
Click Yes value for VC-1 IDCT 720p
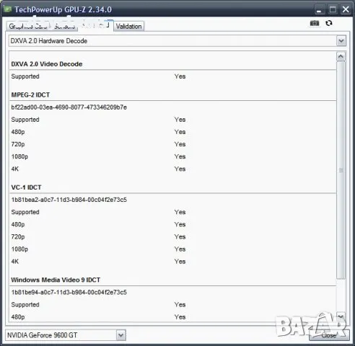180,237
